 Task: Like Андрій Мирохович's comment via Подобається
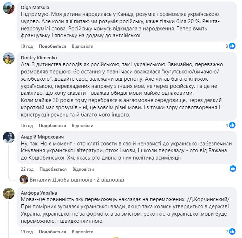53,169
